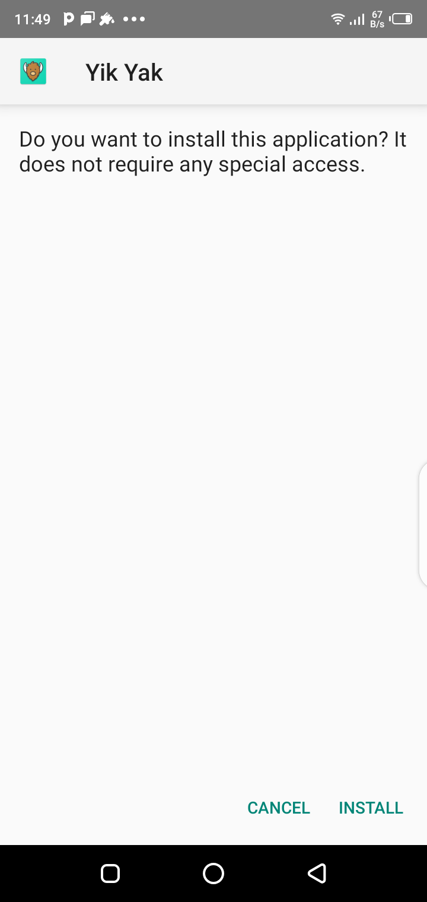The width and height of the screenshot is (427, 902).
Task: Tap the Wi-Fi status icon
Action: pyautogui.click(x=338, y=19)
